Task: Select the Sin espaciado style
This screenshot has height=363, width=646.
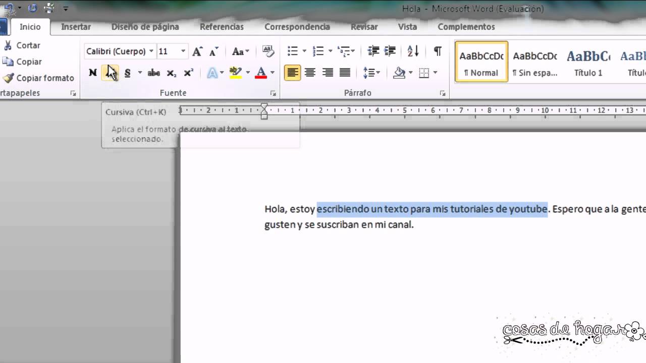Action: pos(535,62)
